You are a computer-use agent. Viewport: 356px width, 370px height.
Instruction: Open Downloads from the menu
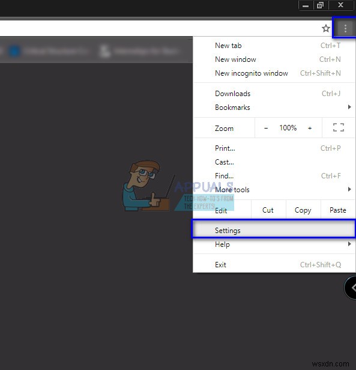(x=274, y=94)
